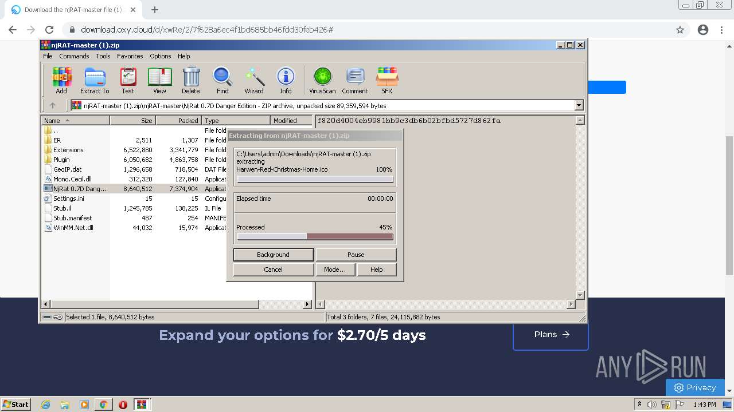Open the Help menu in WinRAR
The height and width of the screenshot is (412, 734).
tap(183, 56)
